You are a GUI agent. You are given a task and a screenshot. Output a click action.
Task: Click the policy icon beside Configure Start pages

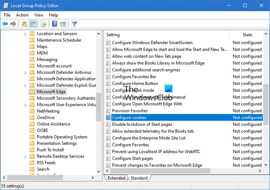(108, 158)
